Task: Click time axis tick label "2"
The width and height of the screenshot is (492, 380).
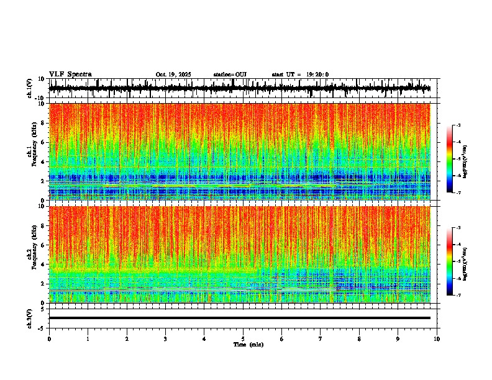Action: (x=127, y=339)
